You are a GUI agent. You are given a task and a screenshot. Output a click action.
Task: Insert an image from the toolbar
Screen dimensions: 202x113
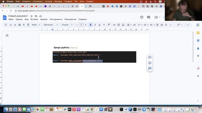point(123,25)
